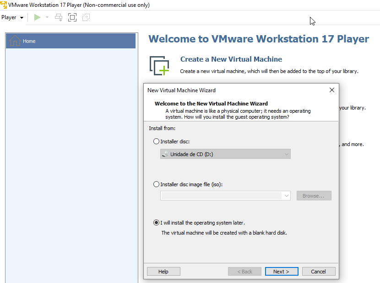This screenshot has width=380, height=283.
Task: Click the < Back button
Action: tap(244, 272)
